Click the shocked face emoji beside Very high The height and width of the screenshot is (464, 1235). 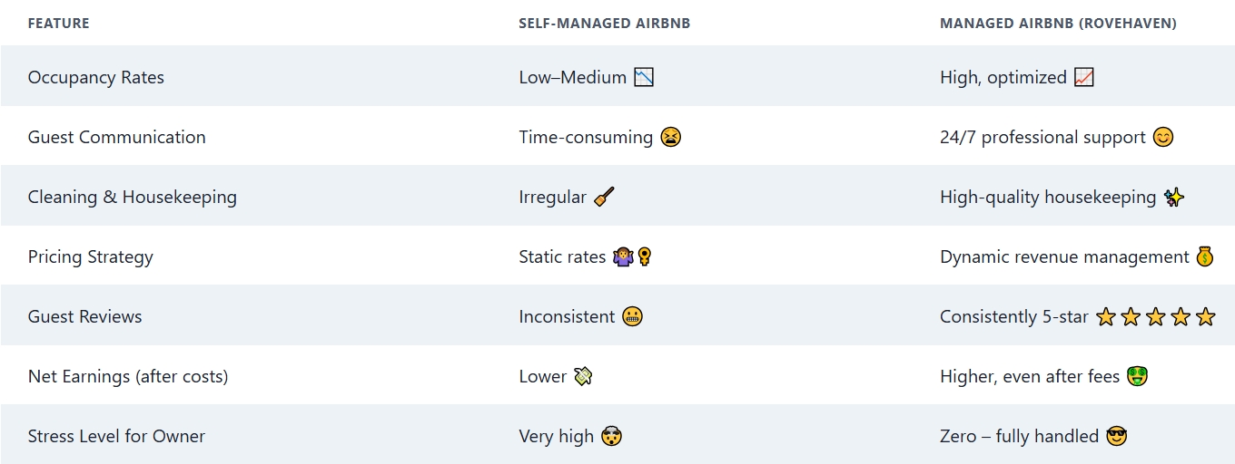611,436
